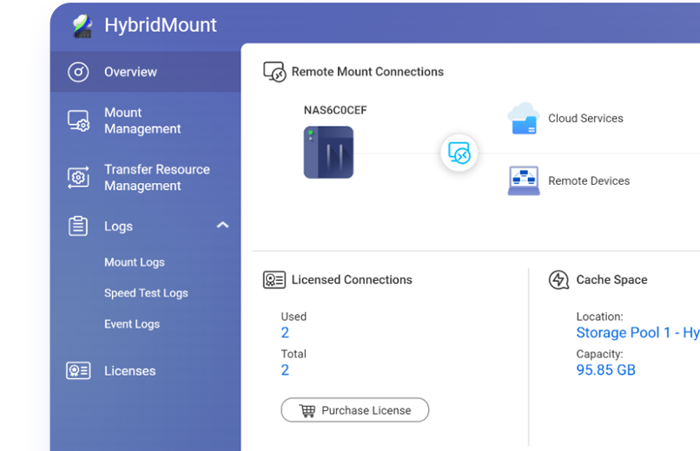Click the NAS6C0CEF device image

(328, 153)
